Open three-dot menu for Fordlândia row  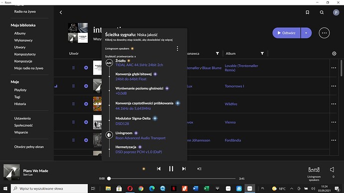click(x=334, y=140)
